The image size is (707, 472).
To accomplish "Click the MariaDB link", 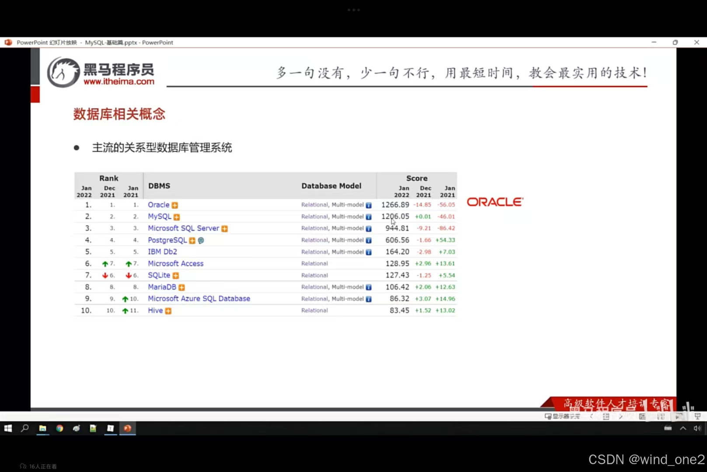I will point(162,287).
